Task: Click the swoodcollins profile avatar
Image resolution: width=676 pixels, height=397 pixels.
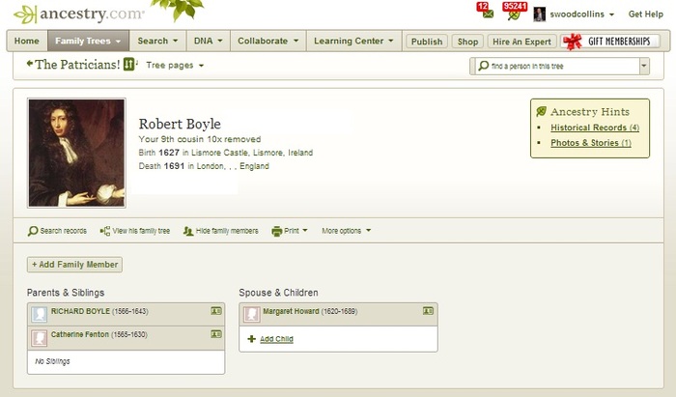Action: point(539,14)
